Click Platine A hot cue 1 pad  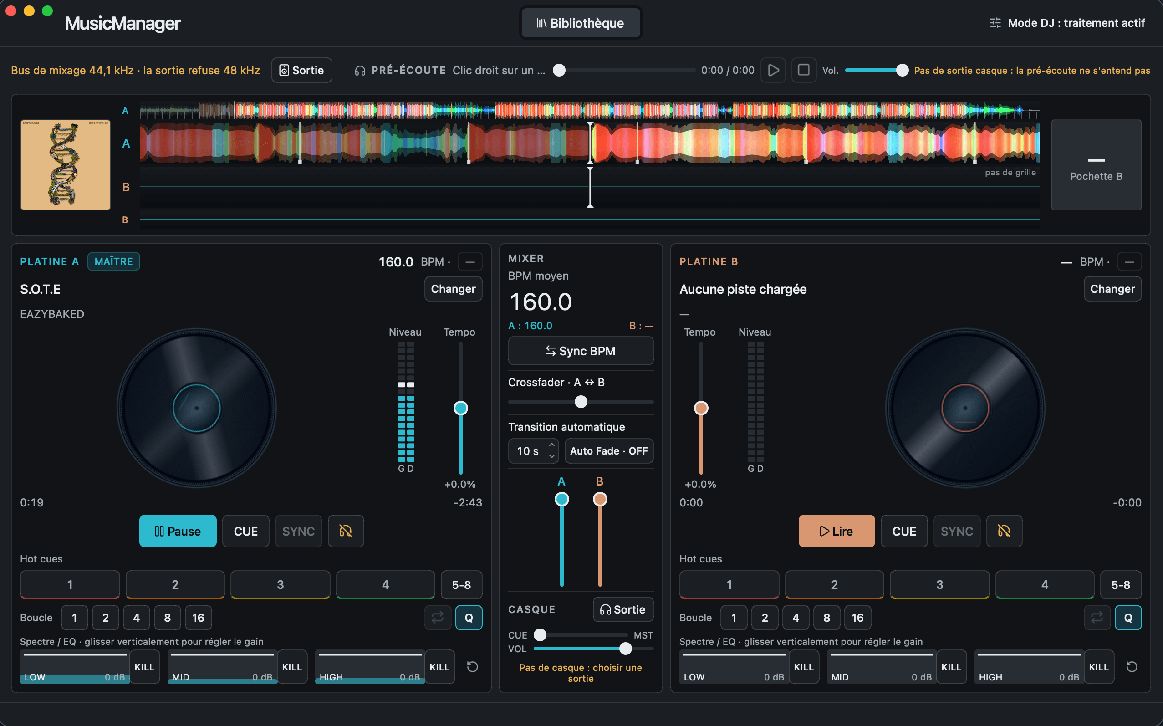[x=70, y=585]
